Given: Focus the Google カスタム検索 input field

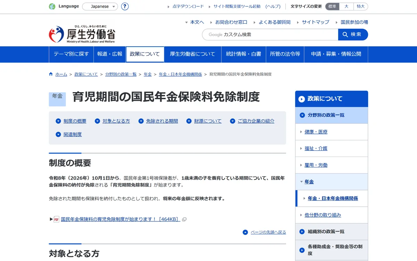Looking at the screenshot, I should coord(270,34).
